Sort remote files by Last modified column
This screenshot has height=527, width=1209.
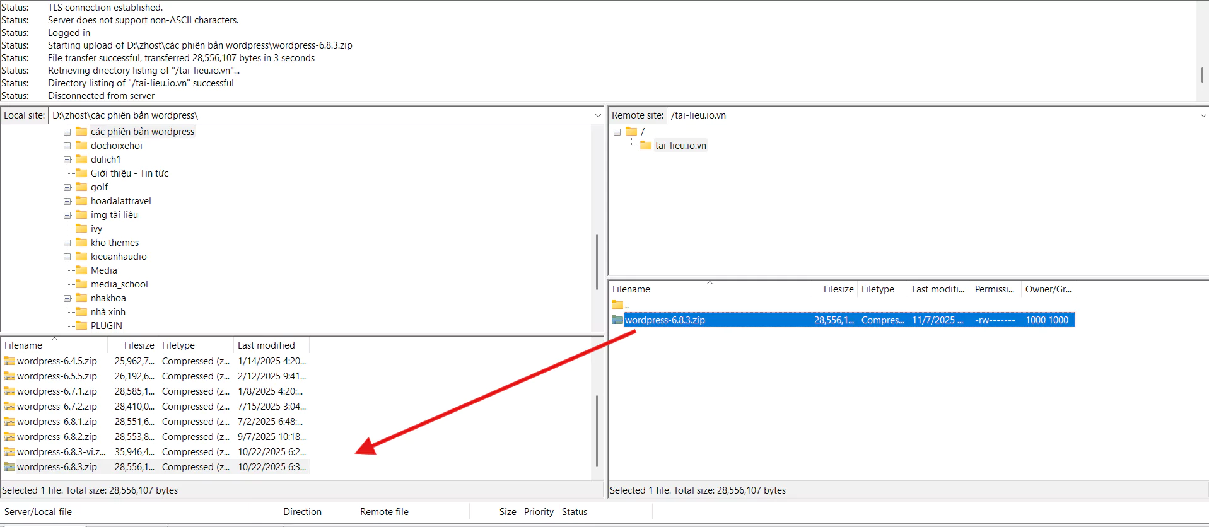[x=937, y=289]
